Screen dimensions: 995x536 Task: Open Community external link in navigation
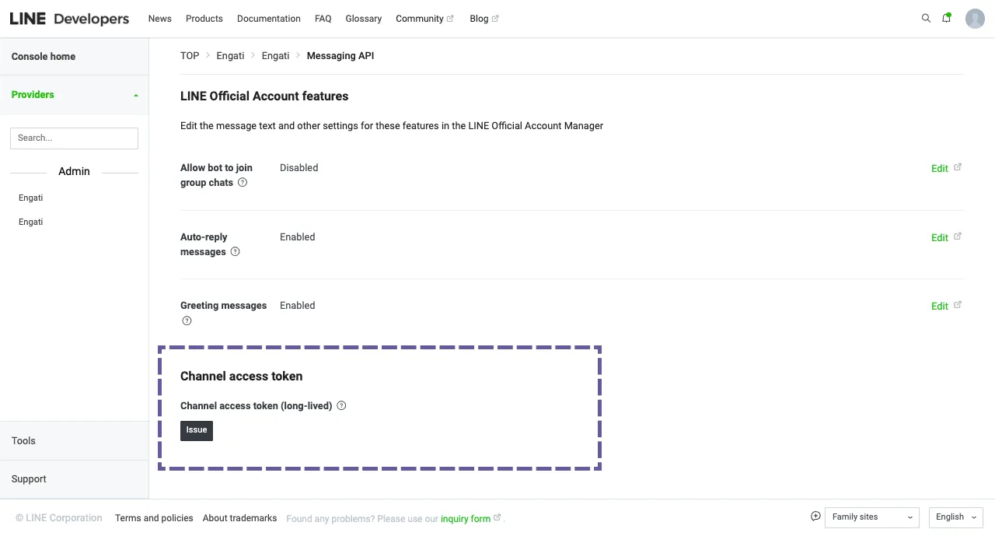coord(424,19)
